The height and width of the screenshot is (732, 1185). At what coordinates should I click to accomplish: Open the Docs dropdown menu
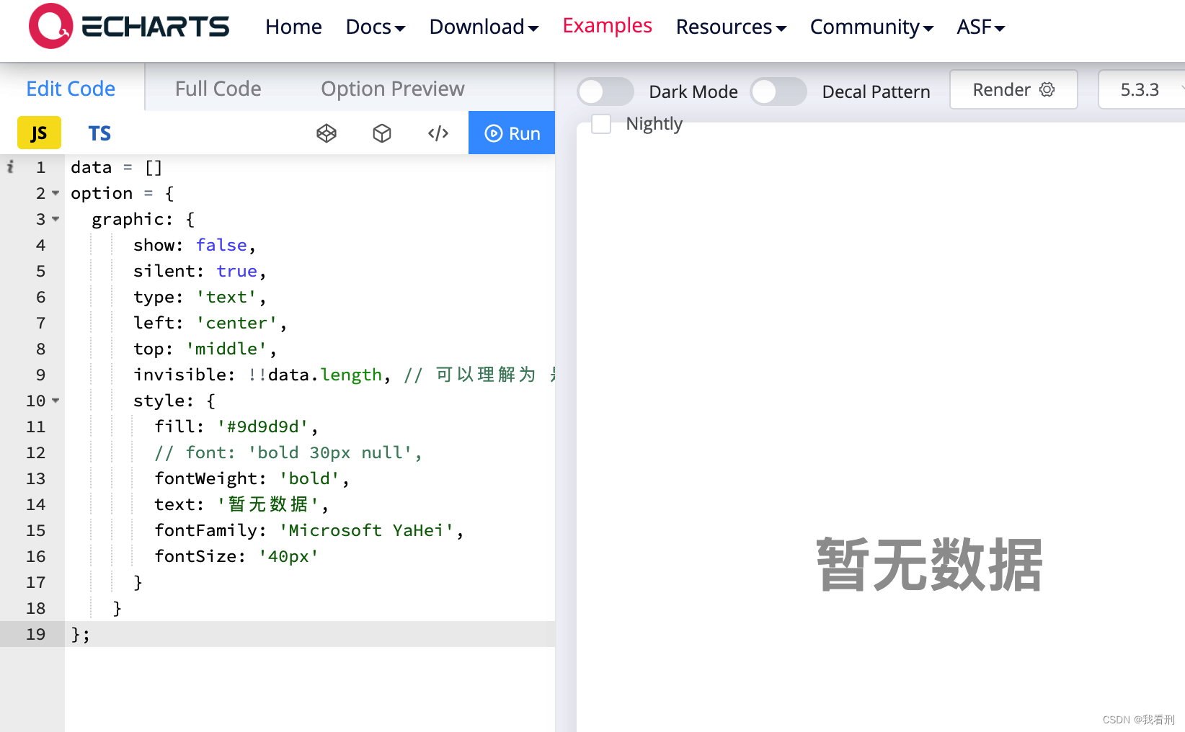pyautogui.click(x=375, y=27)
